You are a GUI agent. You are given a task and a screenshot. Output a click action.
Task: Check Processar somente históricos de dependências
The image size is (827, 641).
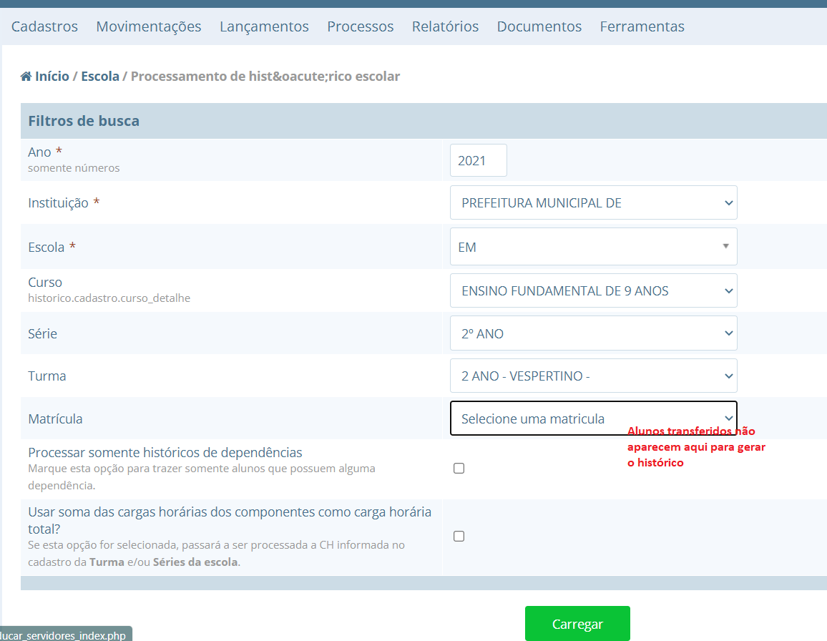coord(459,469)
